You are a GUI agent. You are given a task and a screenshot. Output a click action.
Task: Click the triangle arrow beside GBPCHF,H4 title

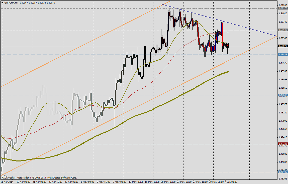pos(2,3)
